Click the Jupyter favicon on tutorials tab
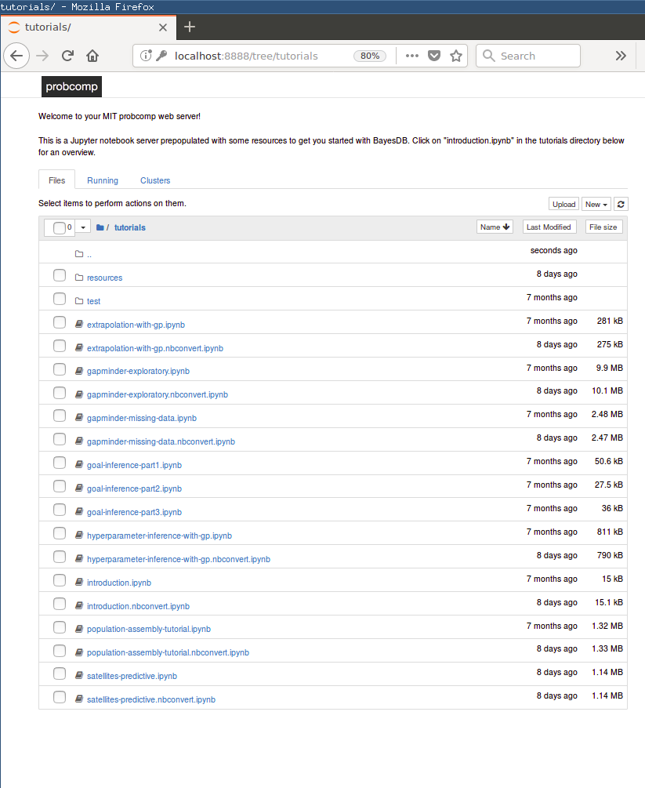 tap(14, 27)
